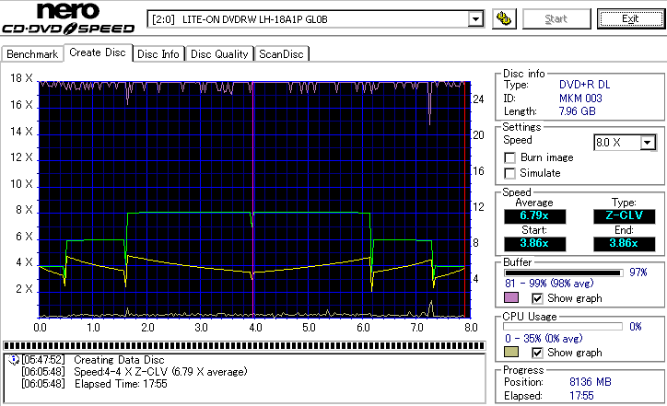
Task: Toggle CPU Usage Show graph checkbox
Action: (x=538, y=353)
